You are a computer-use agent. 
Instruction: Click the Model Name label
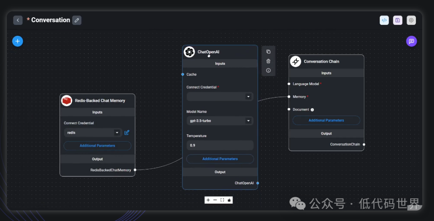click(x=197, y=112)
